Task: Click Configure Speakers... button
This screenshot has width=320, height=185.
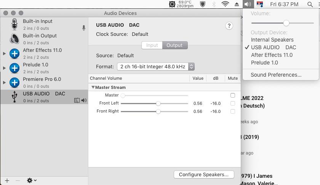Action: [204, 175]
